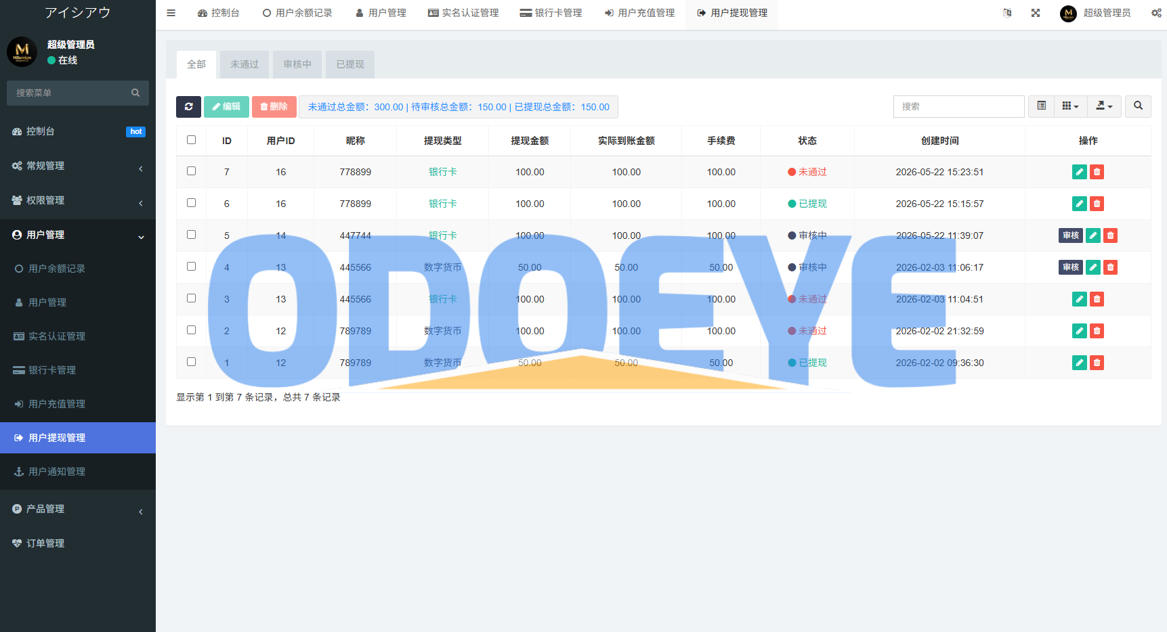Check the checkbox for row ID 7
Image resolution: width=1167 pixels, height=632 pixels.
191,171
